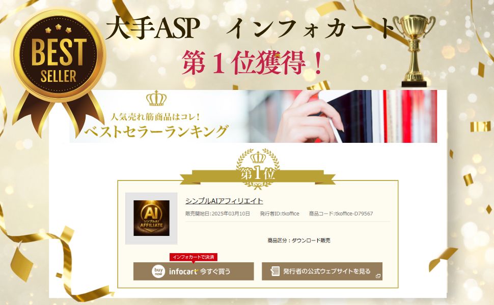Screen dimensions: 494x305
Task: Click the external link icon on website button
Action: click(x=378, y=276)
